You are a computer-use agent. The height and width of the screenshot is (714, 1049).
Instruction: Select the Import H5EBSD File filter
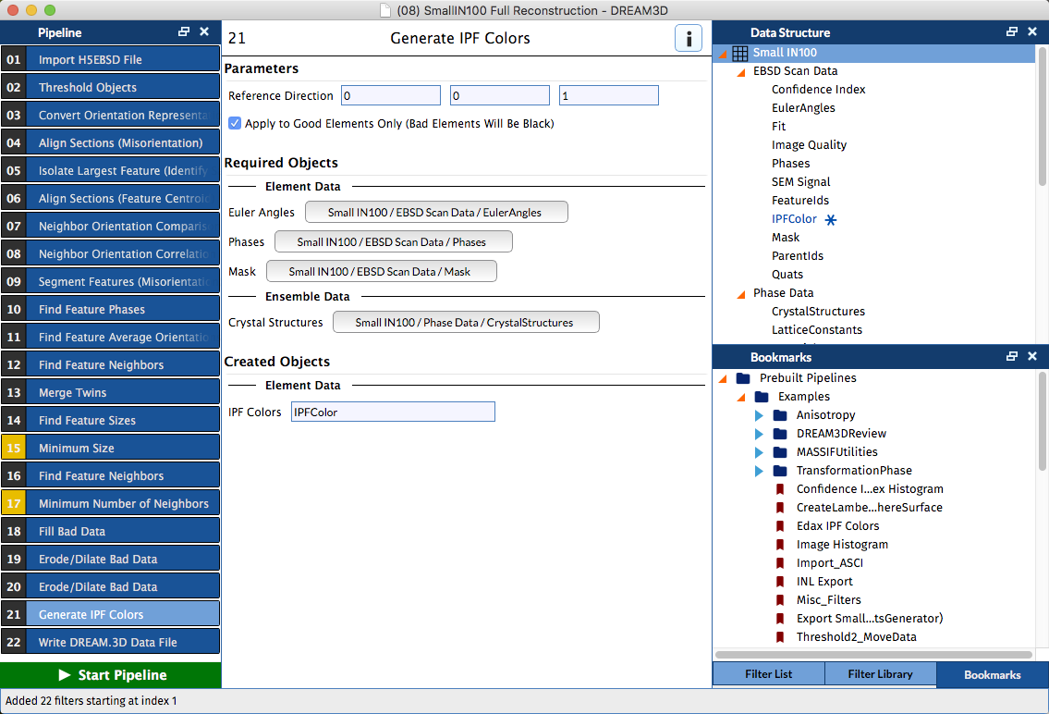(x=110, y=59)
